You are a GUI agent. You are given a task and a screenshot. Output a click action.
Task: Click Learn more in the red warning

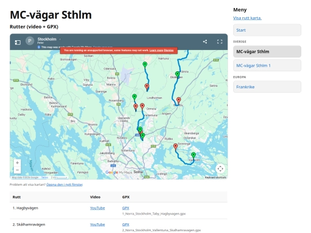(x=156, y=50)
